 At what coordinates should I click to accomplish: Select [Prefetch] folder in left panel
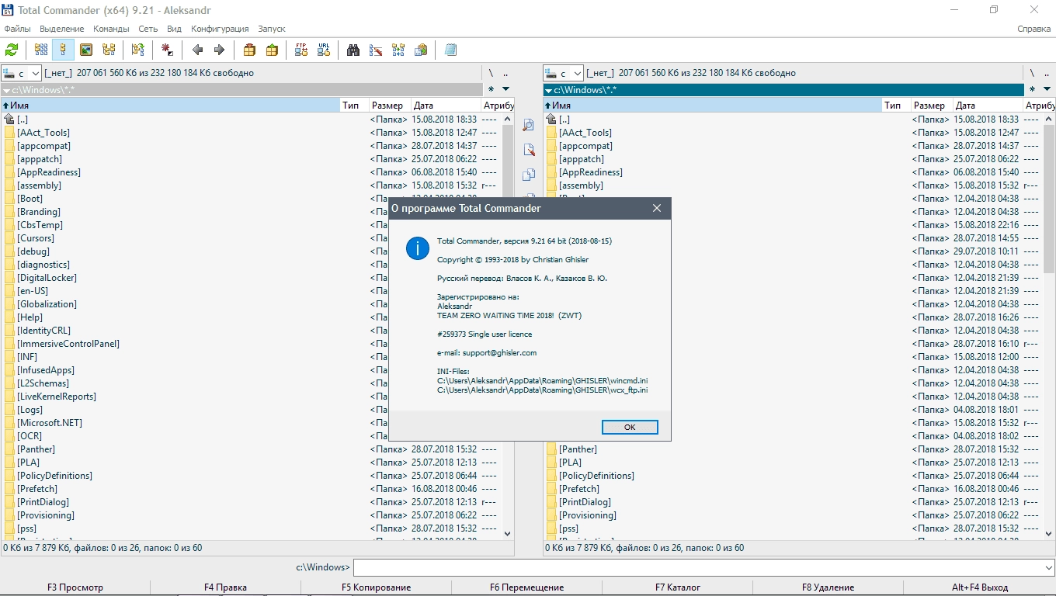click(x=37, y=489)
